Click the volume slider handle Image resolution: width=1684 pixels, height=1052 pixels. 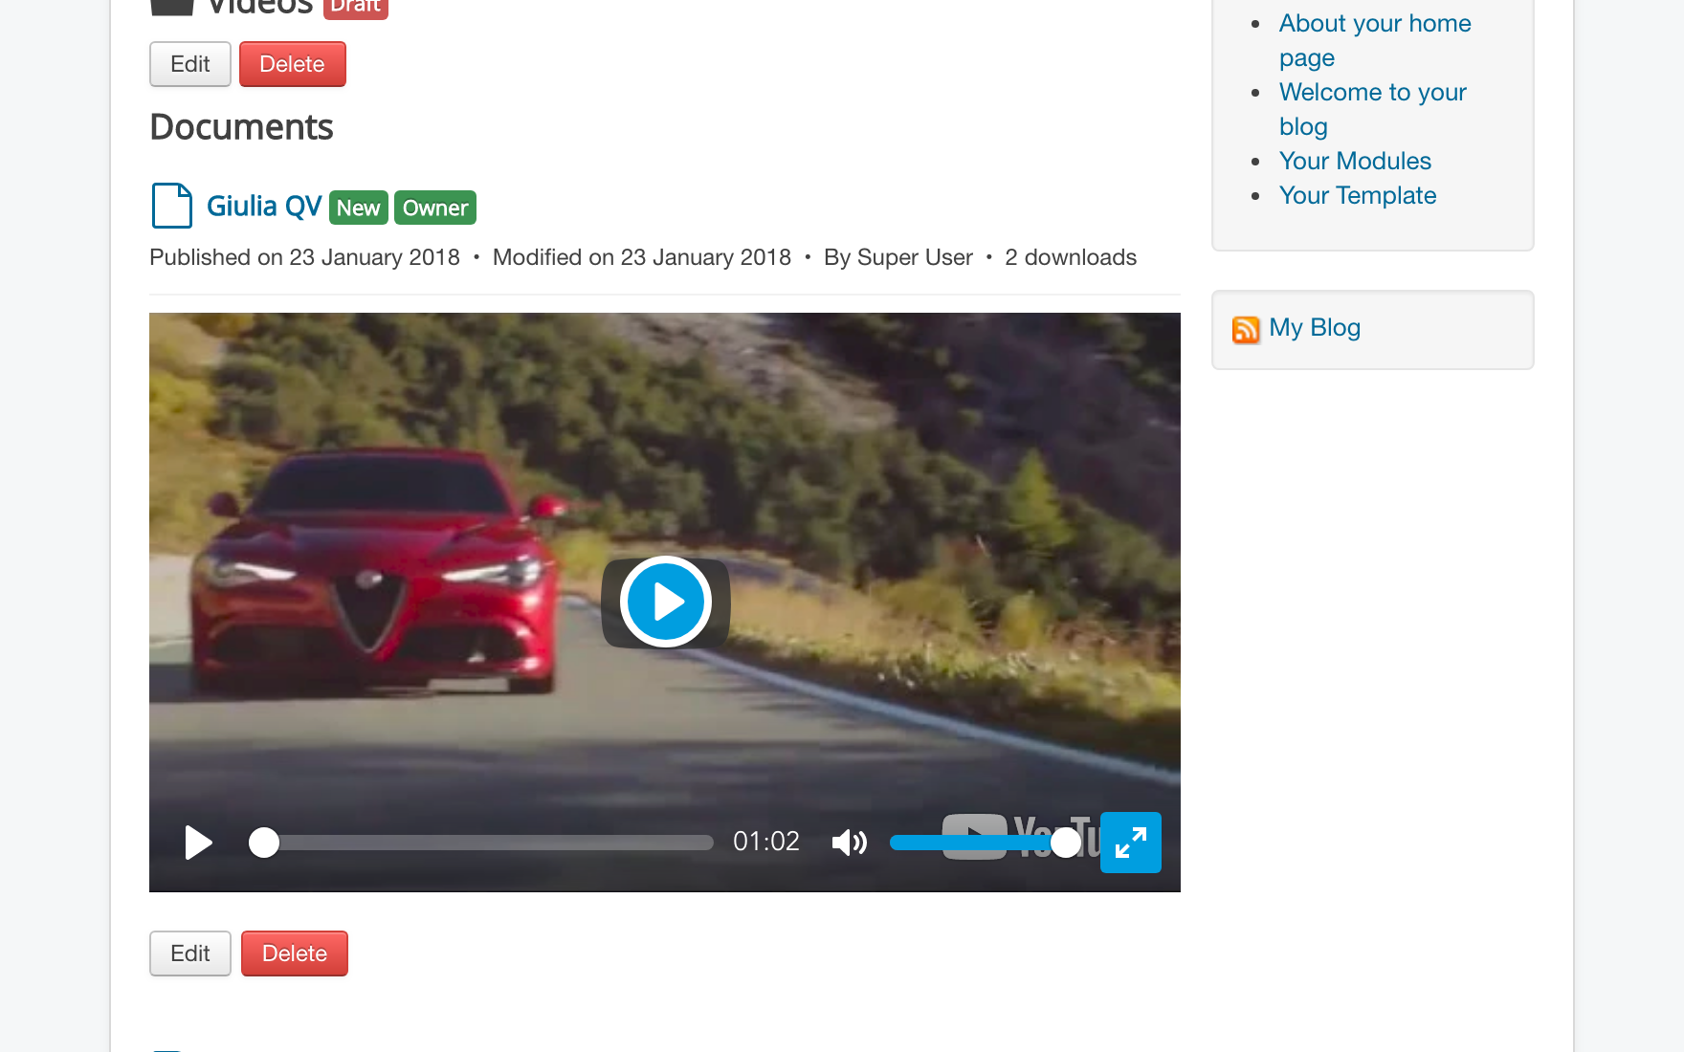coord(1065,843)
